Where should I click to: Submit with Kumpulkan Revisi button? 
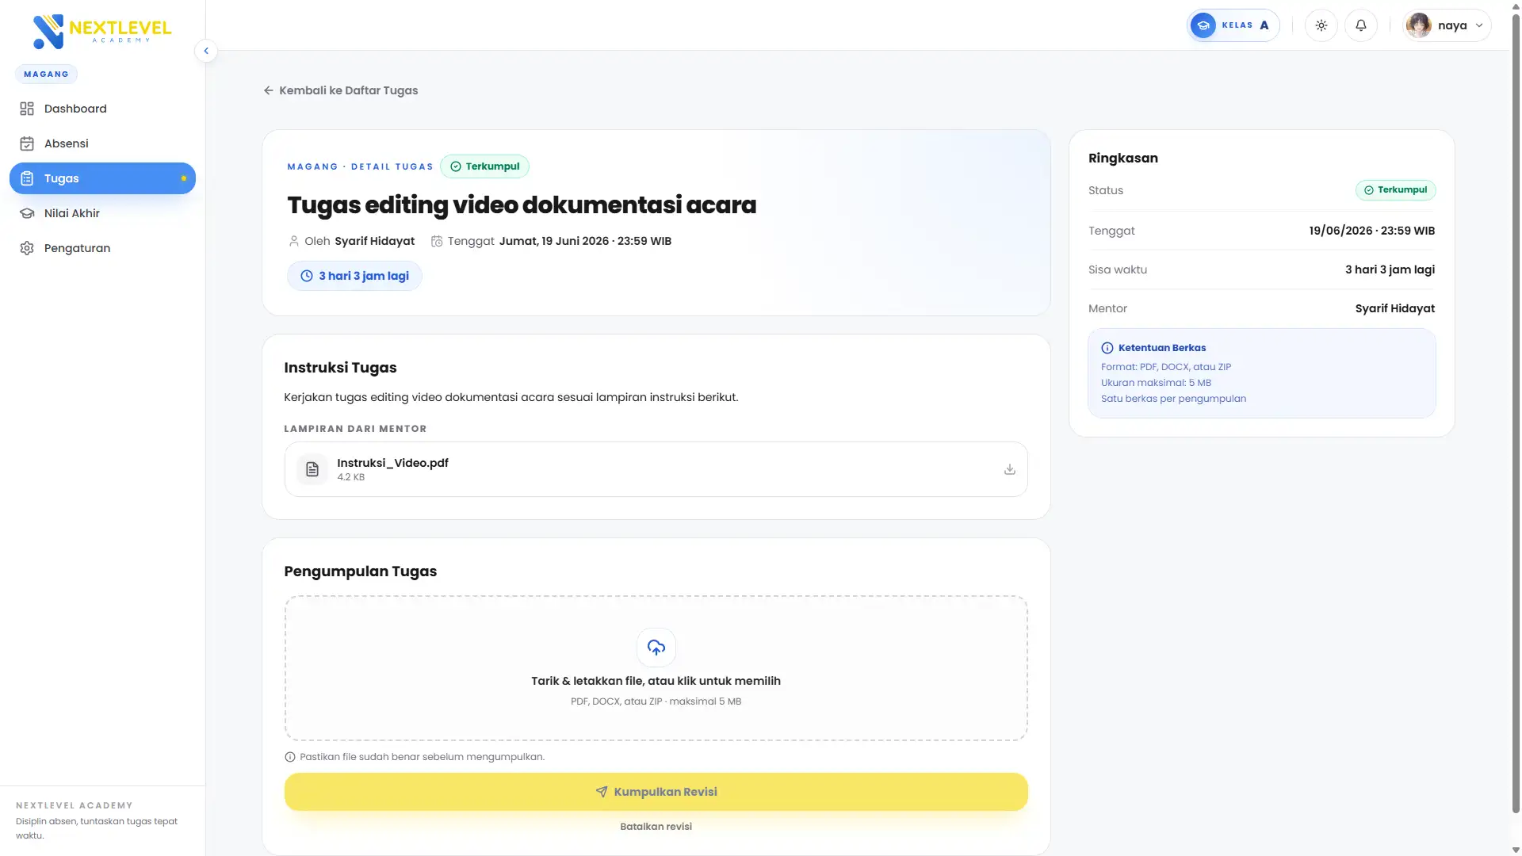click(x=656, y=792)
